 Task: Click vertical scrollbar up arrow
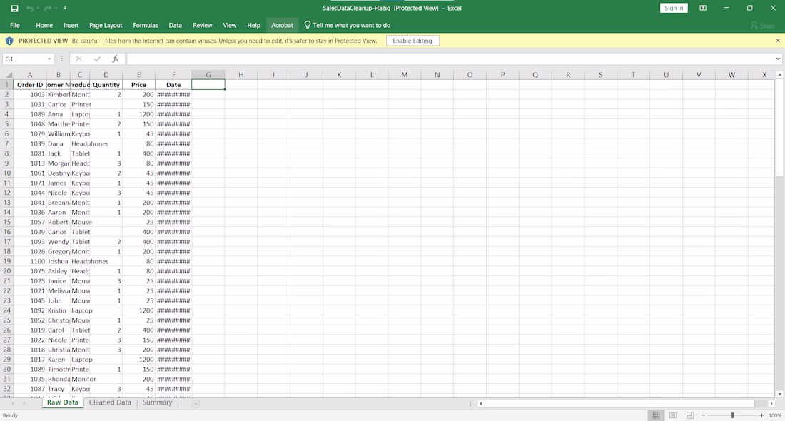(779, 75)
